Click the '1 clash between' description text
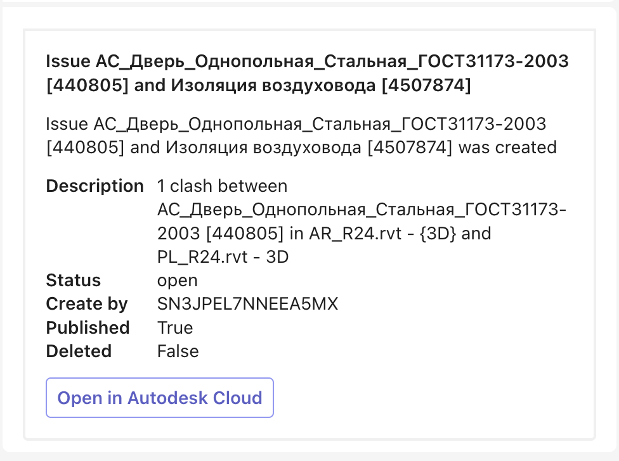Viewport: 619px width, 461px height. coord(222,186)
